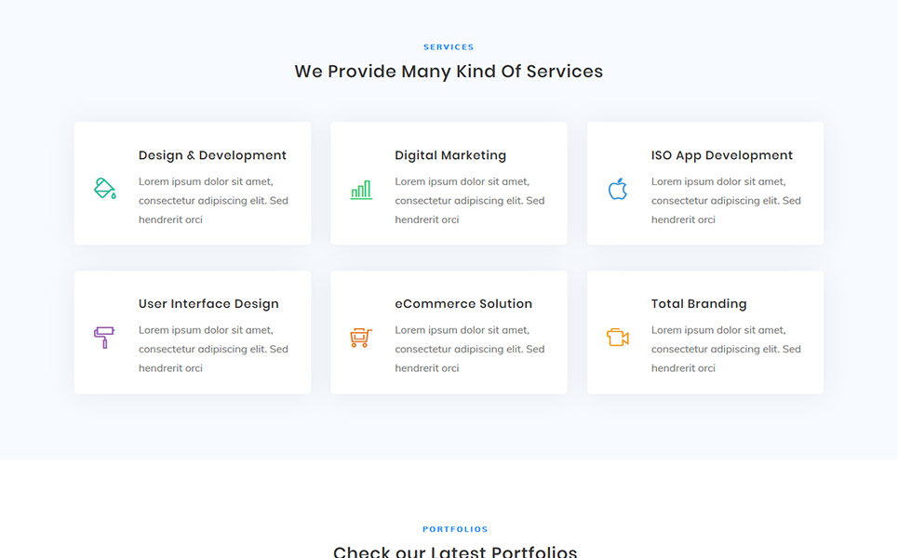The image size is (898, 558).
Task: Open the Total Branding heading
Action: [699, 304]
